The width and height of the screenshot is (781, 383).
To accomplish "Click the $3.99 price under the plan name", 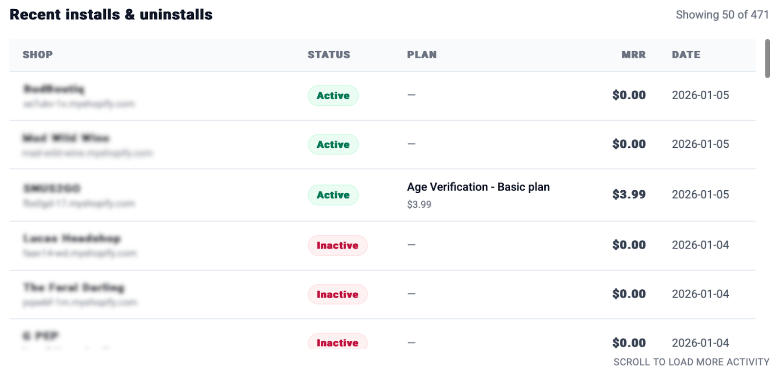I will pyautogui.click(x=419, y=204).
